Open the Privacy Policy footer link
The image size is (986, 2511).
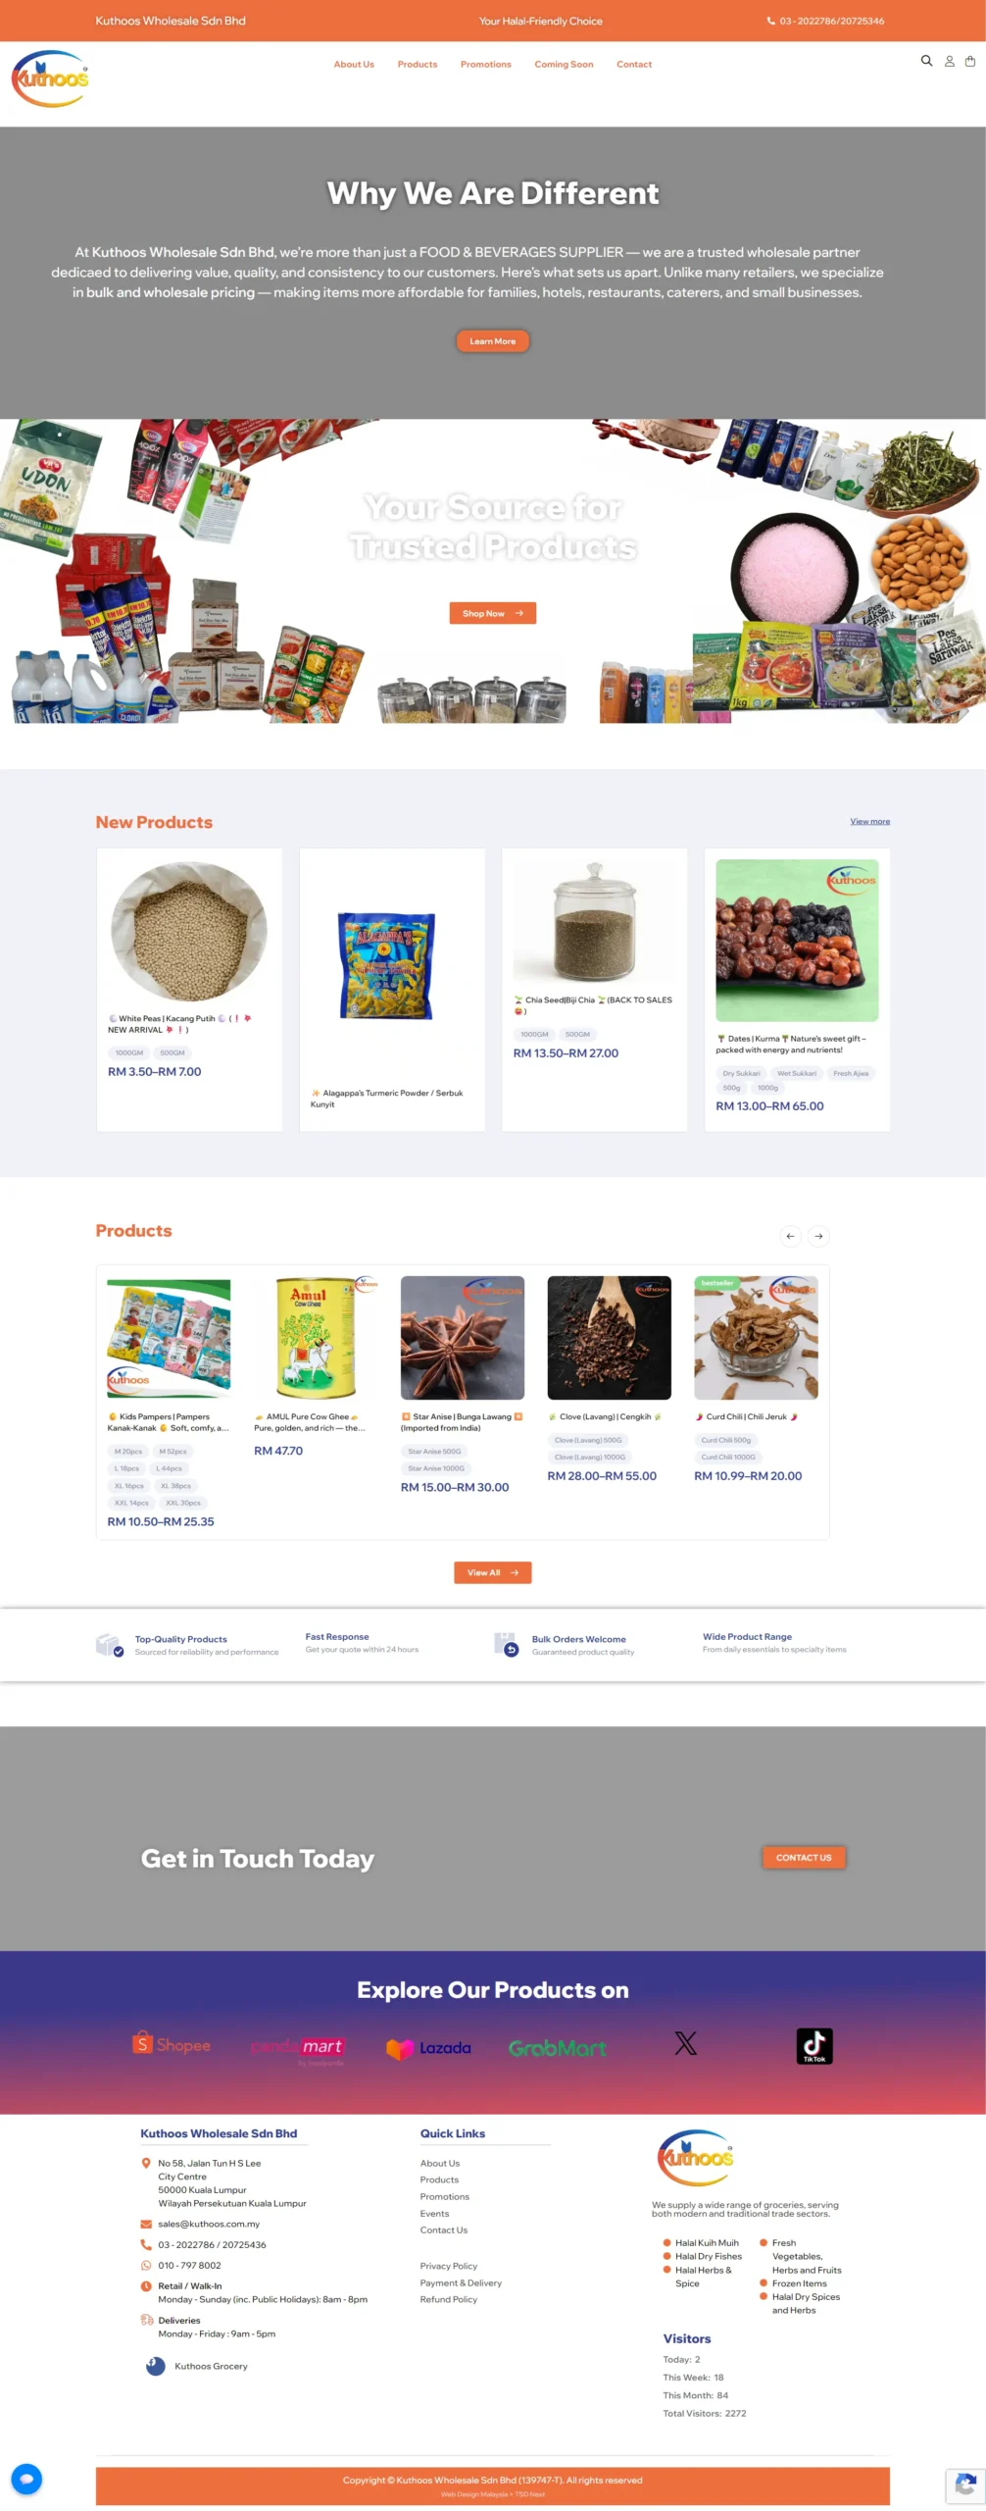click(449, 2266)
